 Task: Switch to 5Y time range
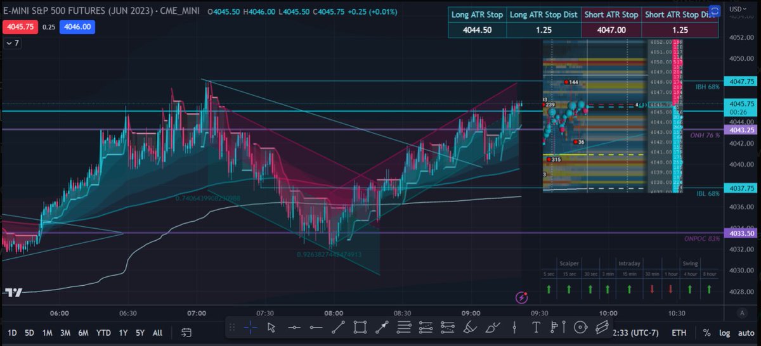(140, 332)
